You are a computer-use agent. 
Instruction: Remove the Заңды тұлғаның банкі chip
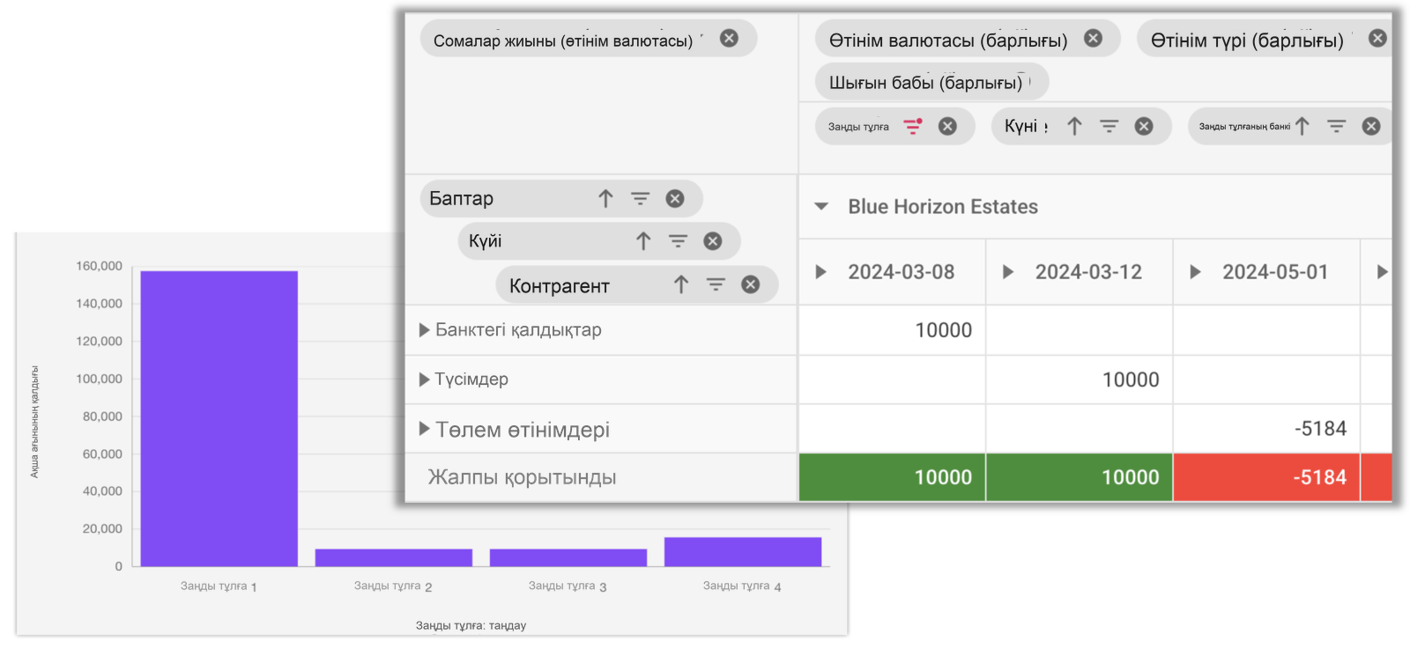(1371, 126)
